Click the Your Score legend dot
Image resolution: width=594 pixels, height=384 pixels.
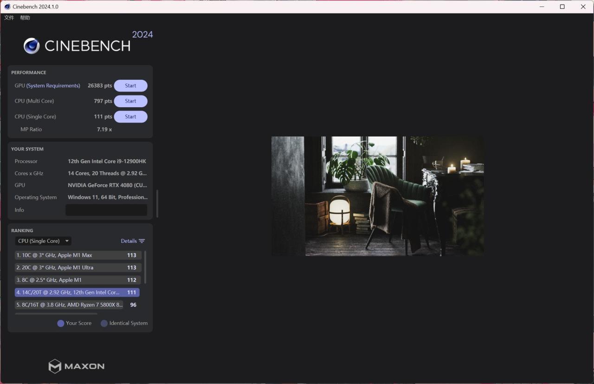[60, 324]
